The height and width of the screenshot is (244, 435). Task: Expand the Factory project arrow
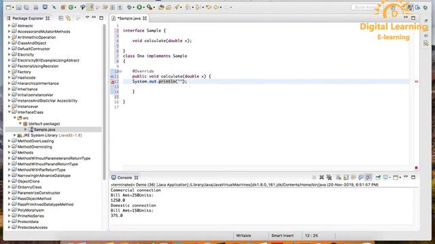[x=9, y=72]
